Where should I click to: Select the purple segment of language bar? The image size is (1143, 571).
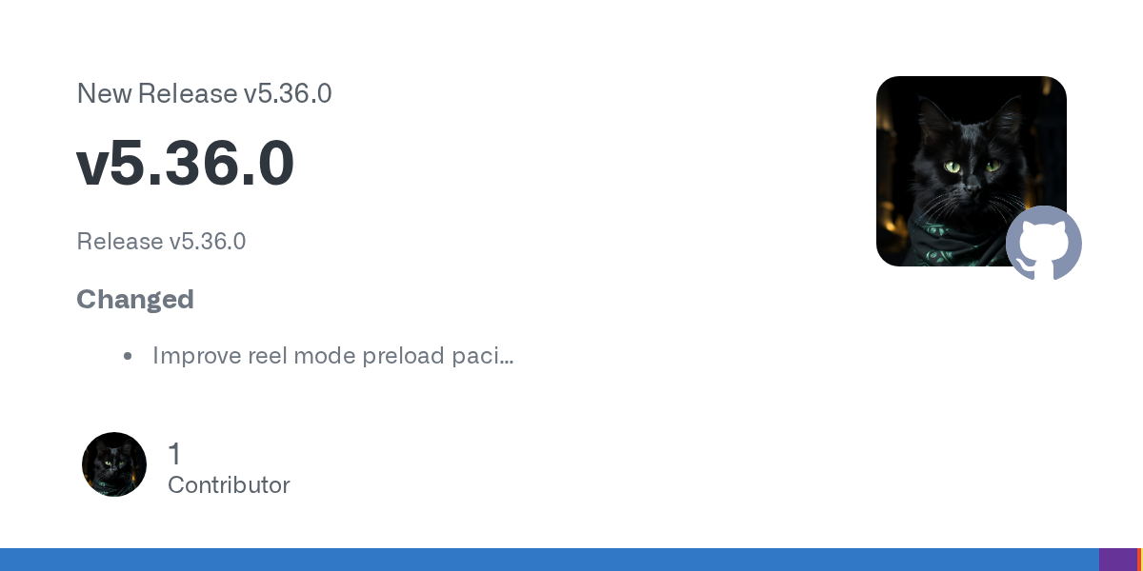[x=1117, y=560]
